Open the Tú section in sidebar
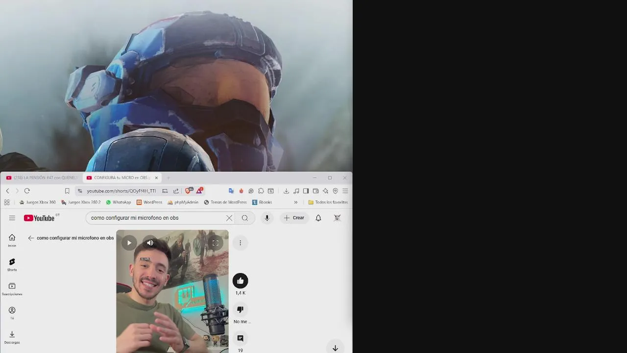 12,313
